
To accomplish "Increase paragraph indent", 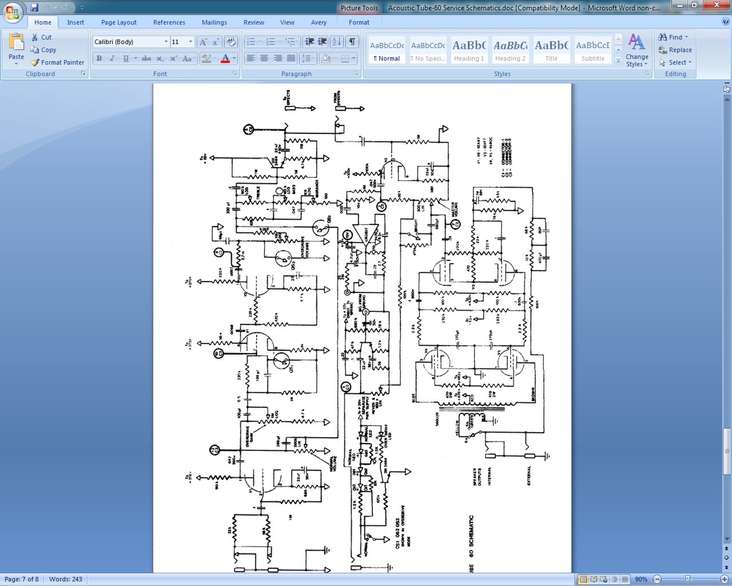I will tap(323, 42).
